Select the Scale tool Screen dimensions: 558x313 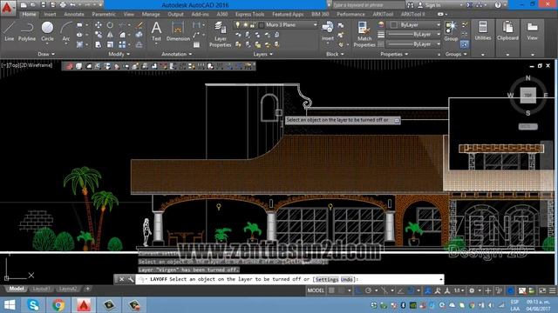click(110, 44)
